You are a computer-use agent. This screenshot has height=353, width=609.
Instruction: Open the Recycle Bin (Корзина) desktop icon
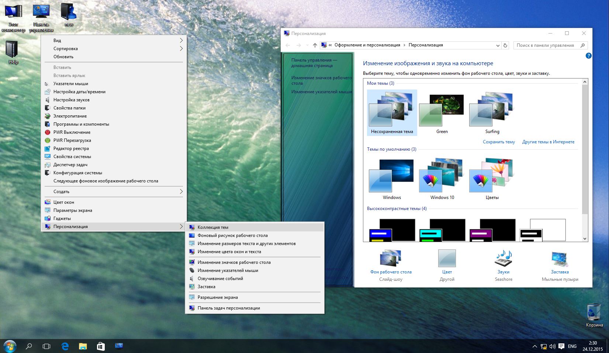click(x=594, y=312)
